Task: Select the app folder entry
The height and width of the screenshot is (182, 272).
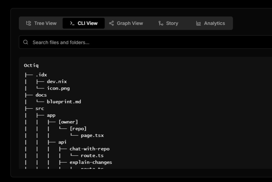Action: pyautogui.click(x=51, y=115)
